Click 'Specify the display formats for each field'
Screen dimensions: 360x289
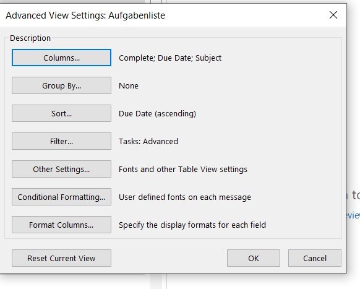192,225
